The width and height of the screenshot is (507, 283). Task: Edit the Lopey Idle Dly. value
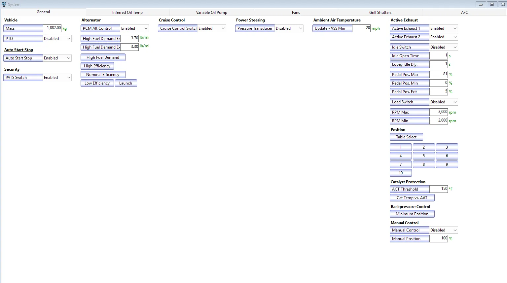(x=439, y=64)
